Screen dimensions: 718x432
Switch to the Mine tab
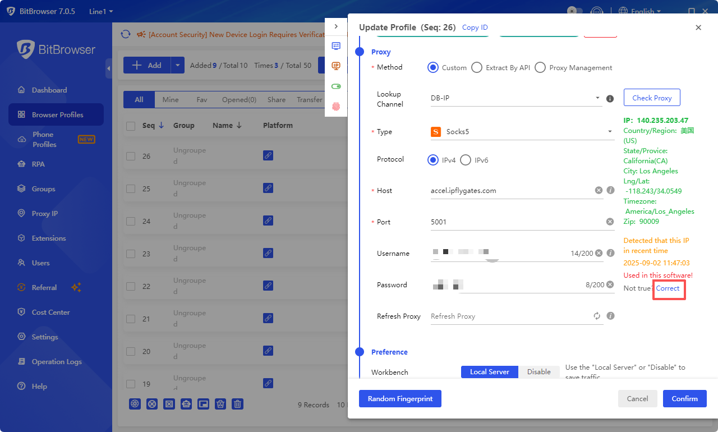[171, 99]
